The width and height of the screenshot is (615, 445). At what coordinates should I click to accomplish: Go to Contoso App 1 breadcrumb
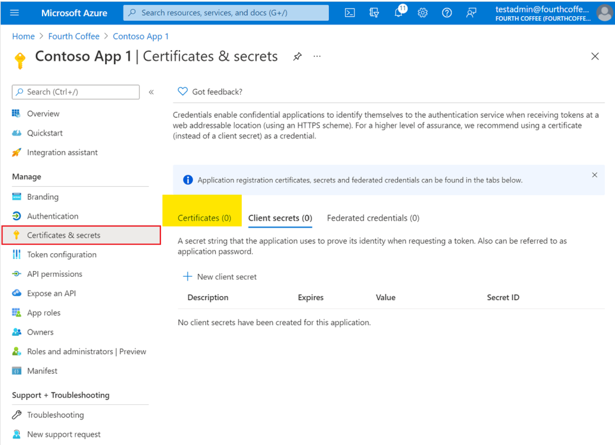coord(141,36)
